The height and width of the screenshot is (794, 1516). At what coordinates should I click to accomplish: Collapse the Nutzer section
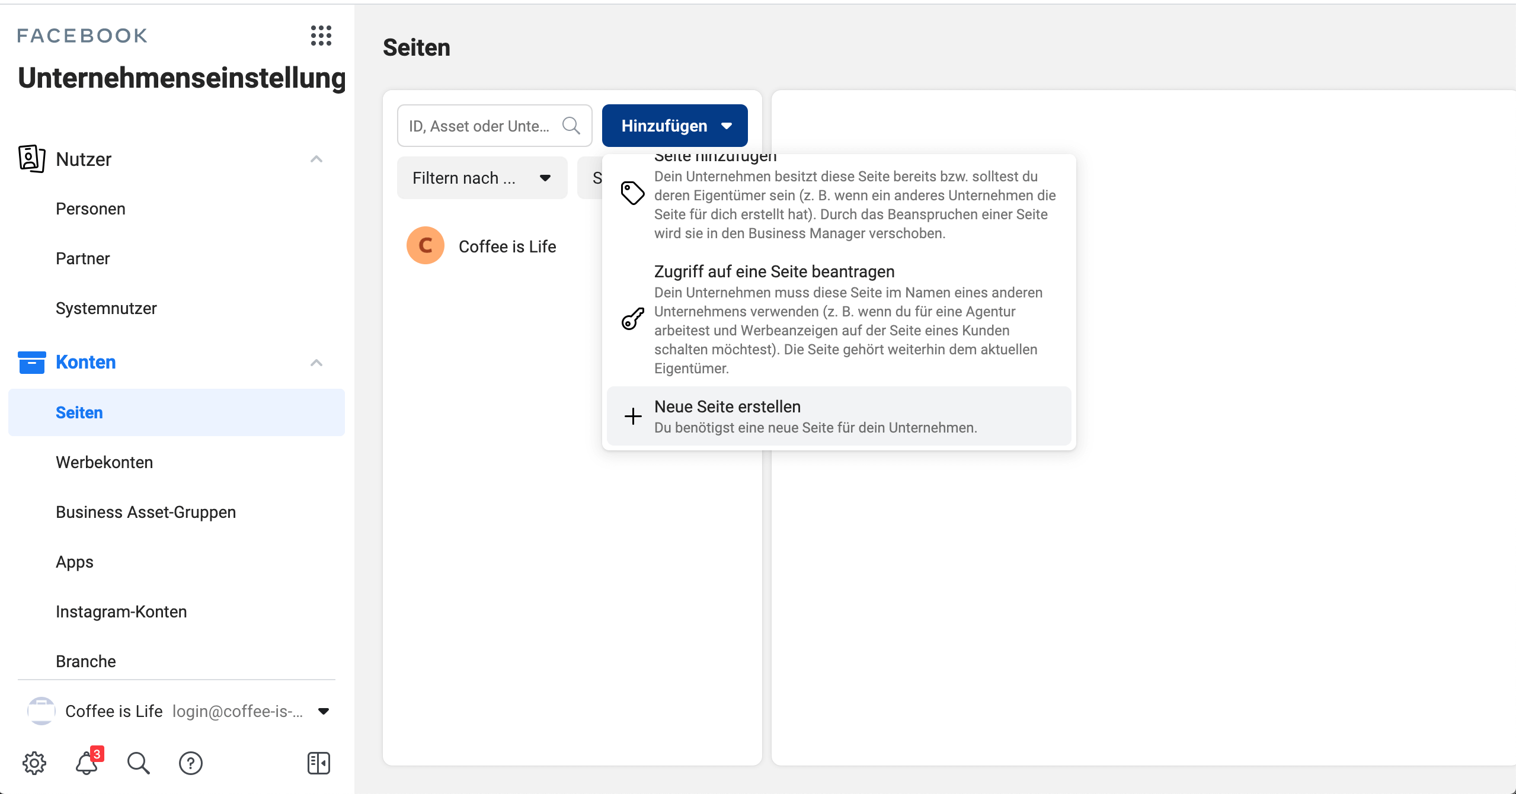point(316,158)
